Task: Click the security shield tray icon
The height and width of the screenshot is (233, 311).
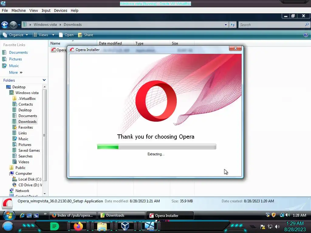Action: [x=274, y=215]
